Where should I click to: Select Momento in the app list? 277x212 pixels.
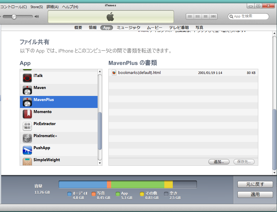click(59, 114)
